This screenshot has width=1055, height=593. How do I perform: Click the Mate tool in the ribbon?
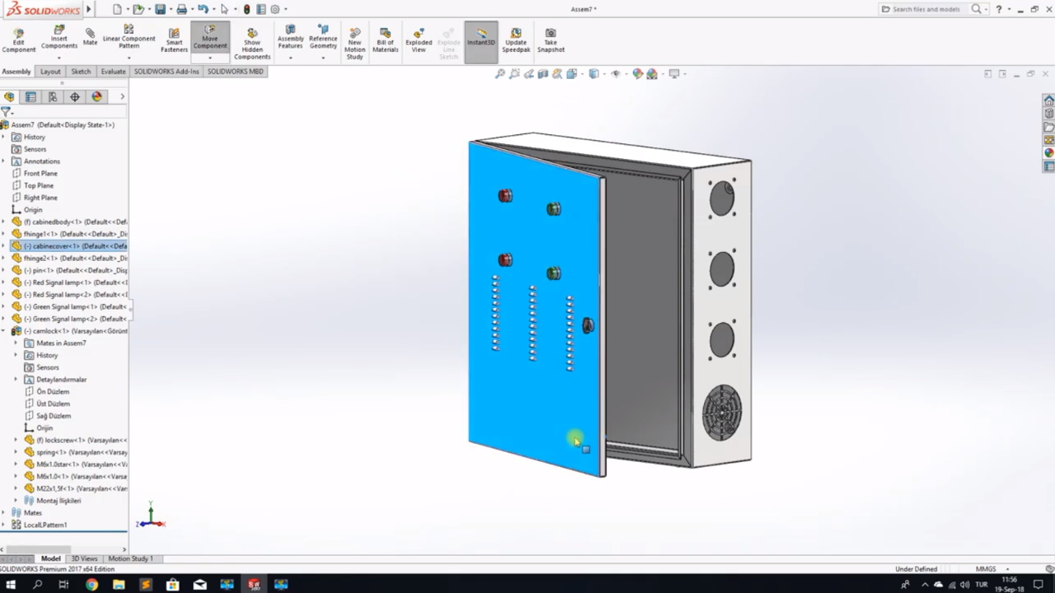tap(90, 37)
